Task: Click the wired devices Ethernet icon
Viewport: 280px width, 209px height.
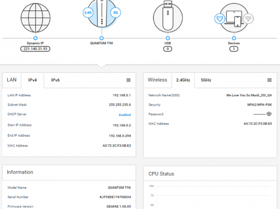Action: tap(220, 19)
